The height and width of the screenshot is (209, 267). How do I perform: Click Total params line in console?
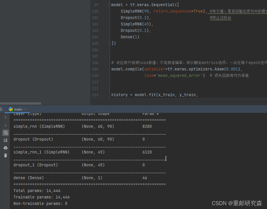point(37,191)
